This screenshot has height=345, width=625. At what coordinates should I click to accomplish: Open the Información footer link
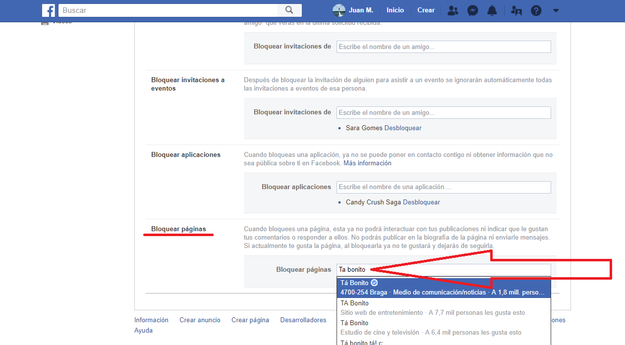point(151,320)
